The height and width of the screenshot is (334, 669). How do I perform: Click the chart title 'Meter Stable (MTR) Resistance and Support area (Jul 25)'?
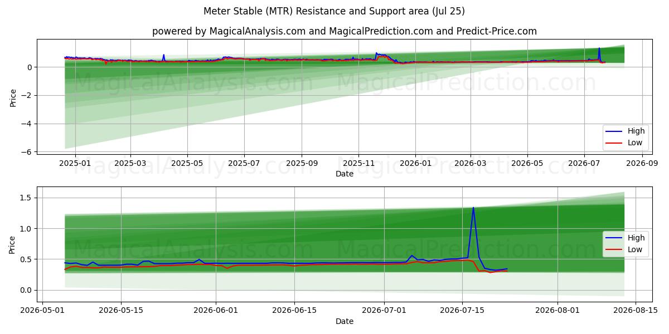(x=334, y=11)
